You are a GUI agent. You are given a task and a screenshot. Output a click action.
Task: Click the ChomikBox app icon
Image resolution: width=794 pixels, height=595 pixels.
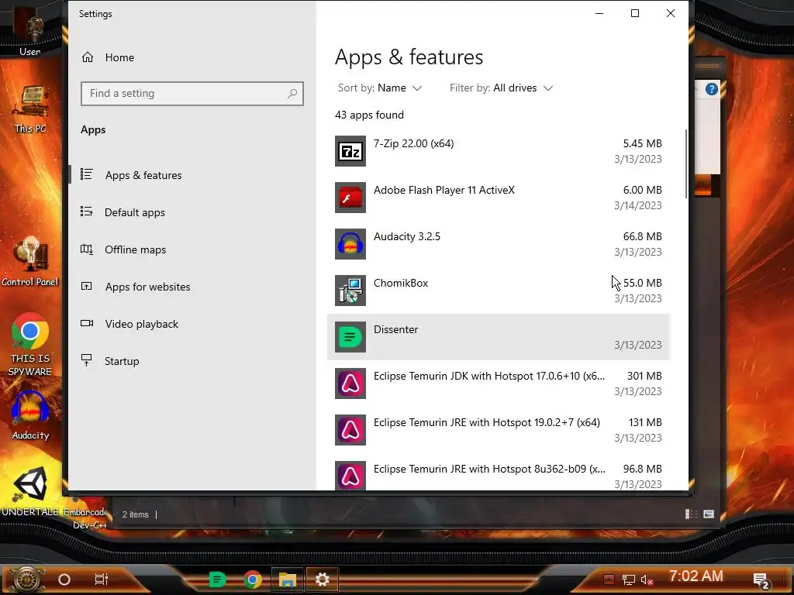coord(350,291)
